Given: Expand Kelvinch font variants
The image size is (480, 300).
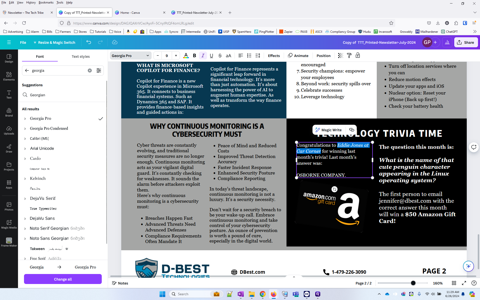Looking at the screenshot, I should tap(25, 179).
